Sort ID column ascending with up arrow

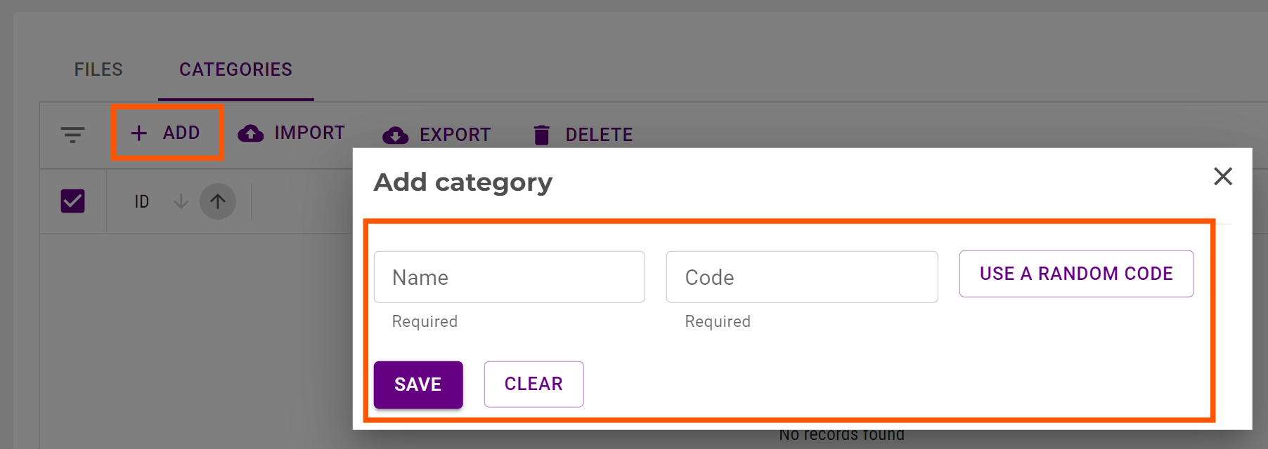click(218, 202)
